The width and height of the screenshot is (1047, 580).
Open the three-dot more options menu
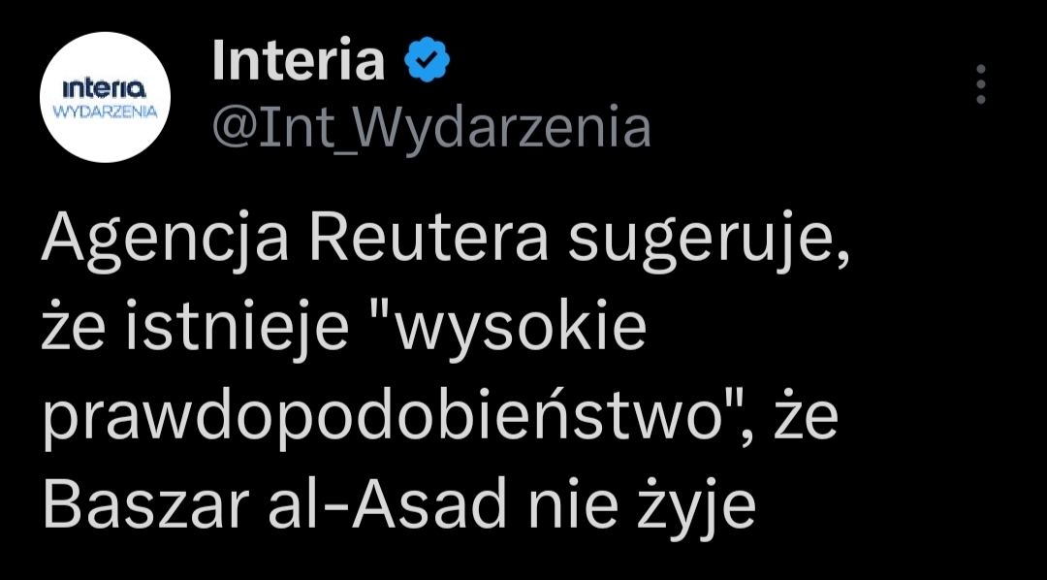click(x=981, y=84)
